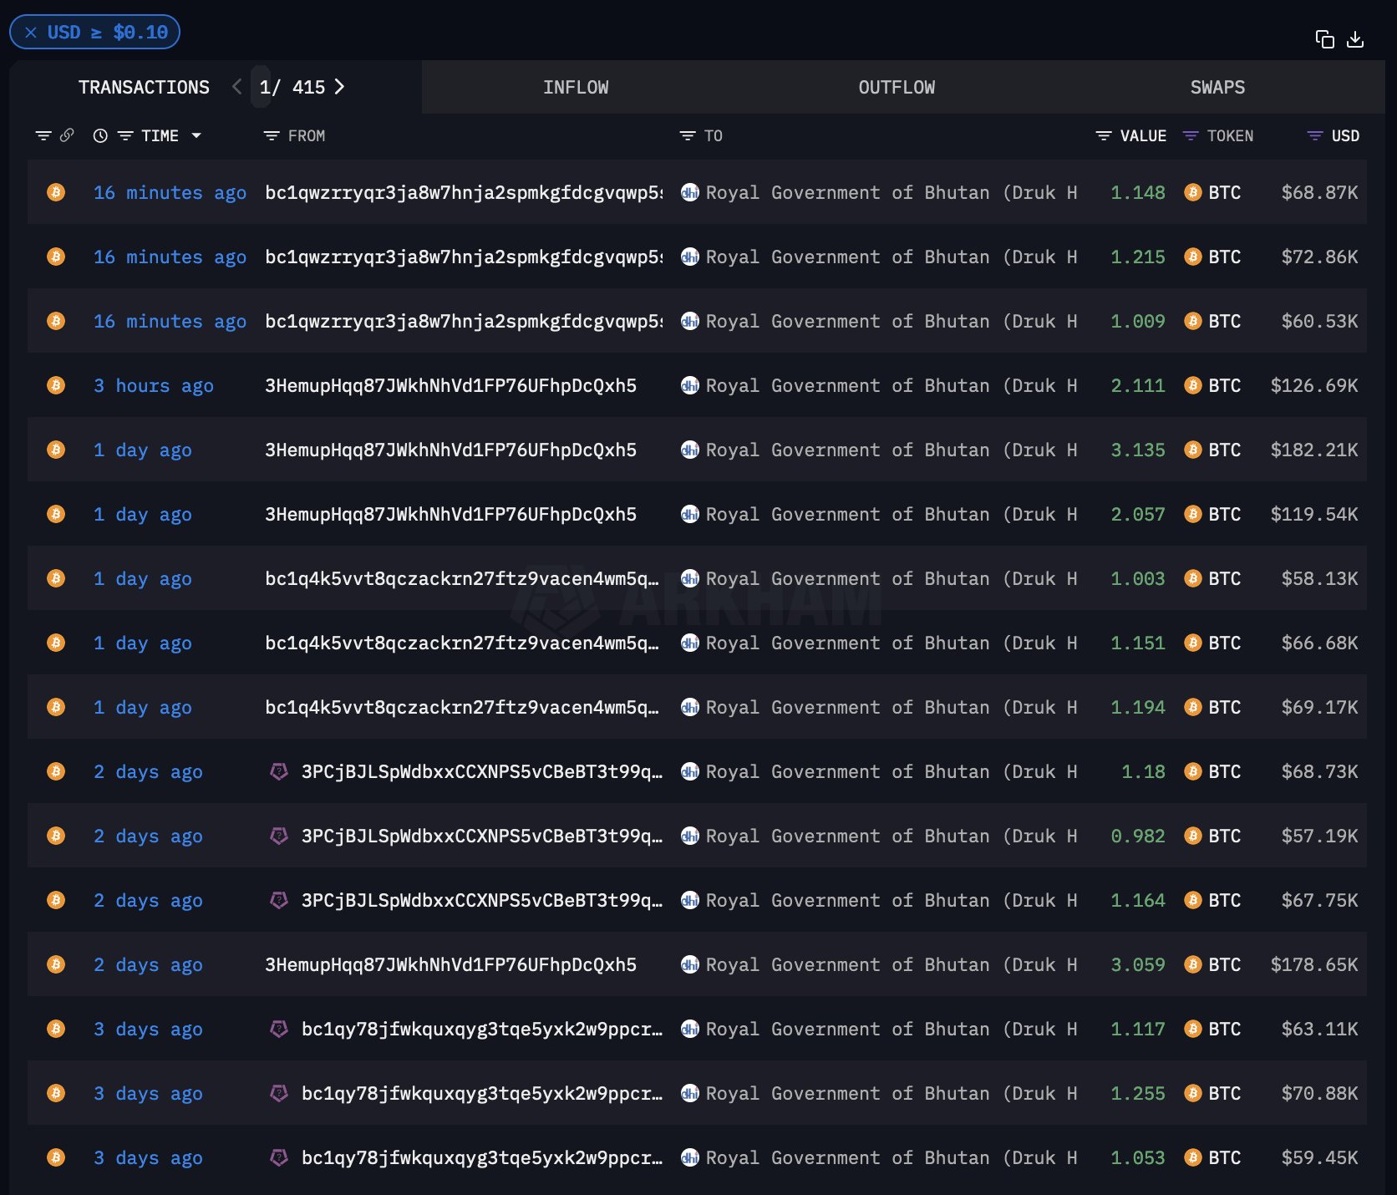The height and width of the screenshot is (1195, 1397).
Task: Download transactions with the download icon
Action: [1355, 39]
